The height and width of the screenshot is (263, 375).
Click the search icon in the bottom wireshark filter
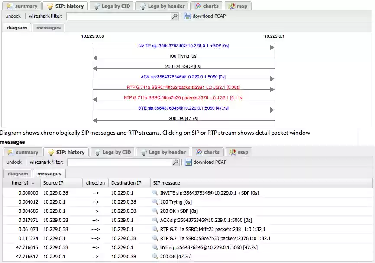coord(175,162)
